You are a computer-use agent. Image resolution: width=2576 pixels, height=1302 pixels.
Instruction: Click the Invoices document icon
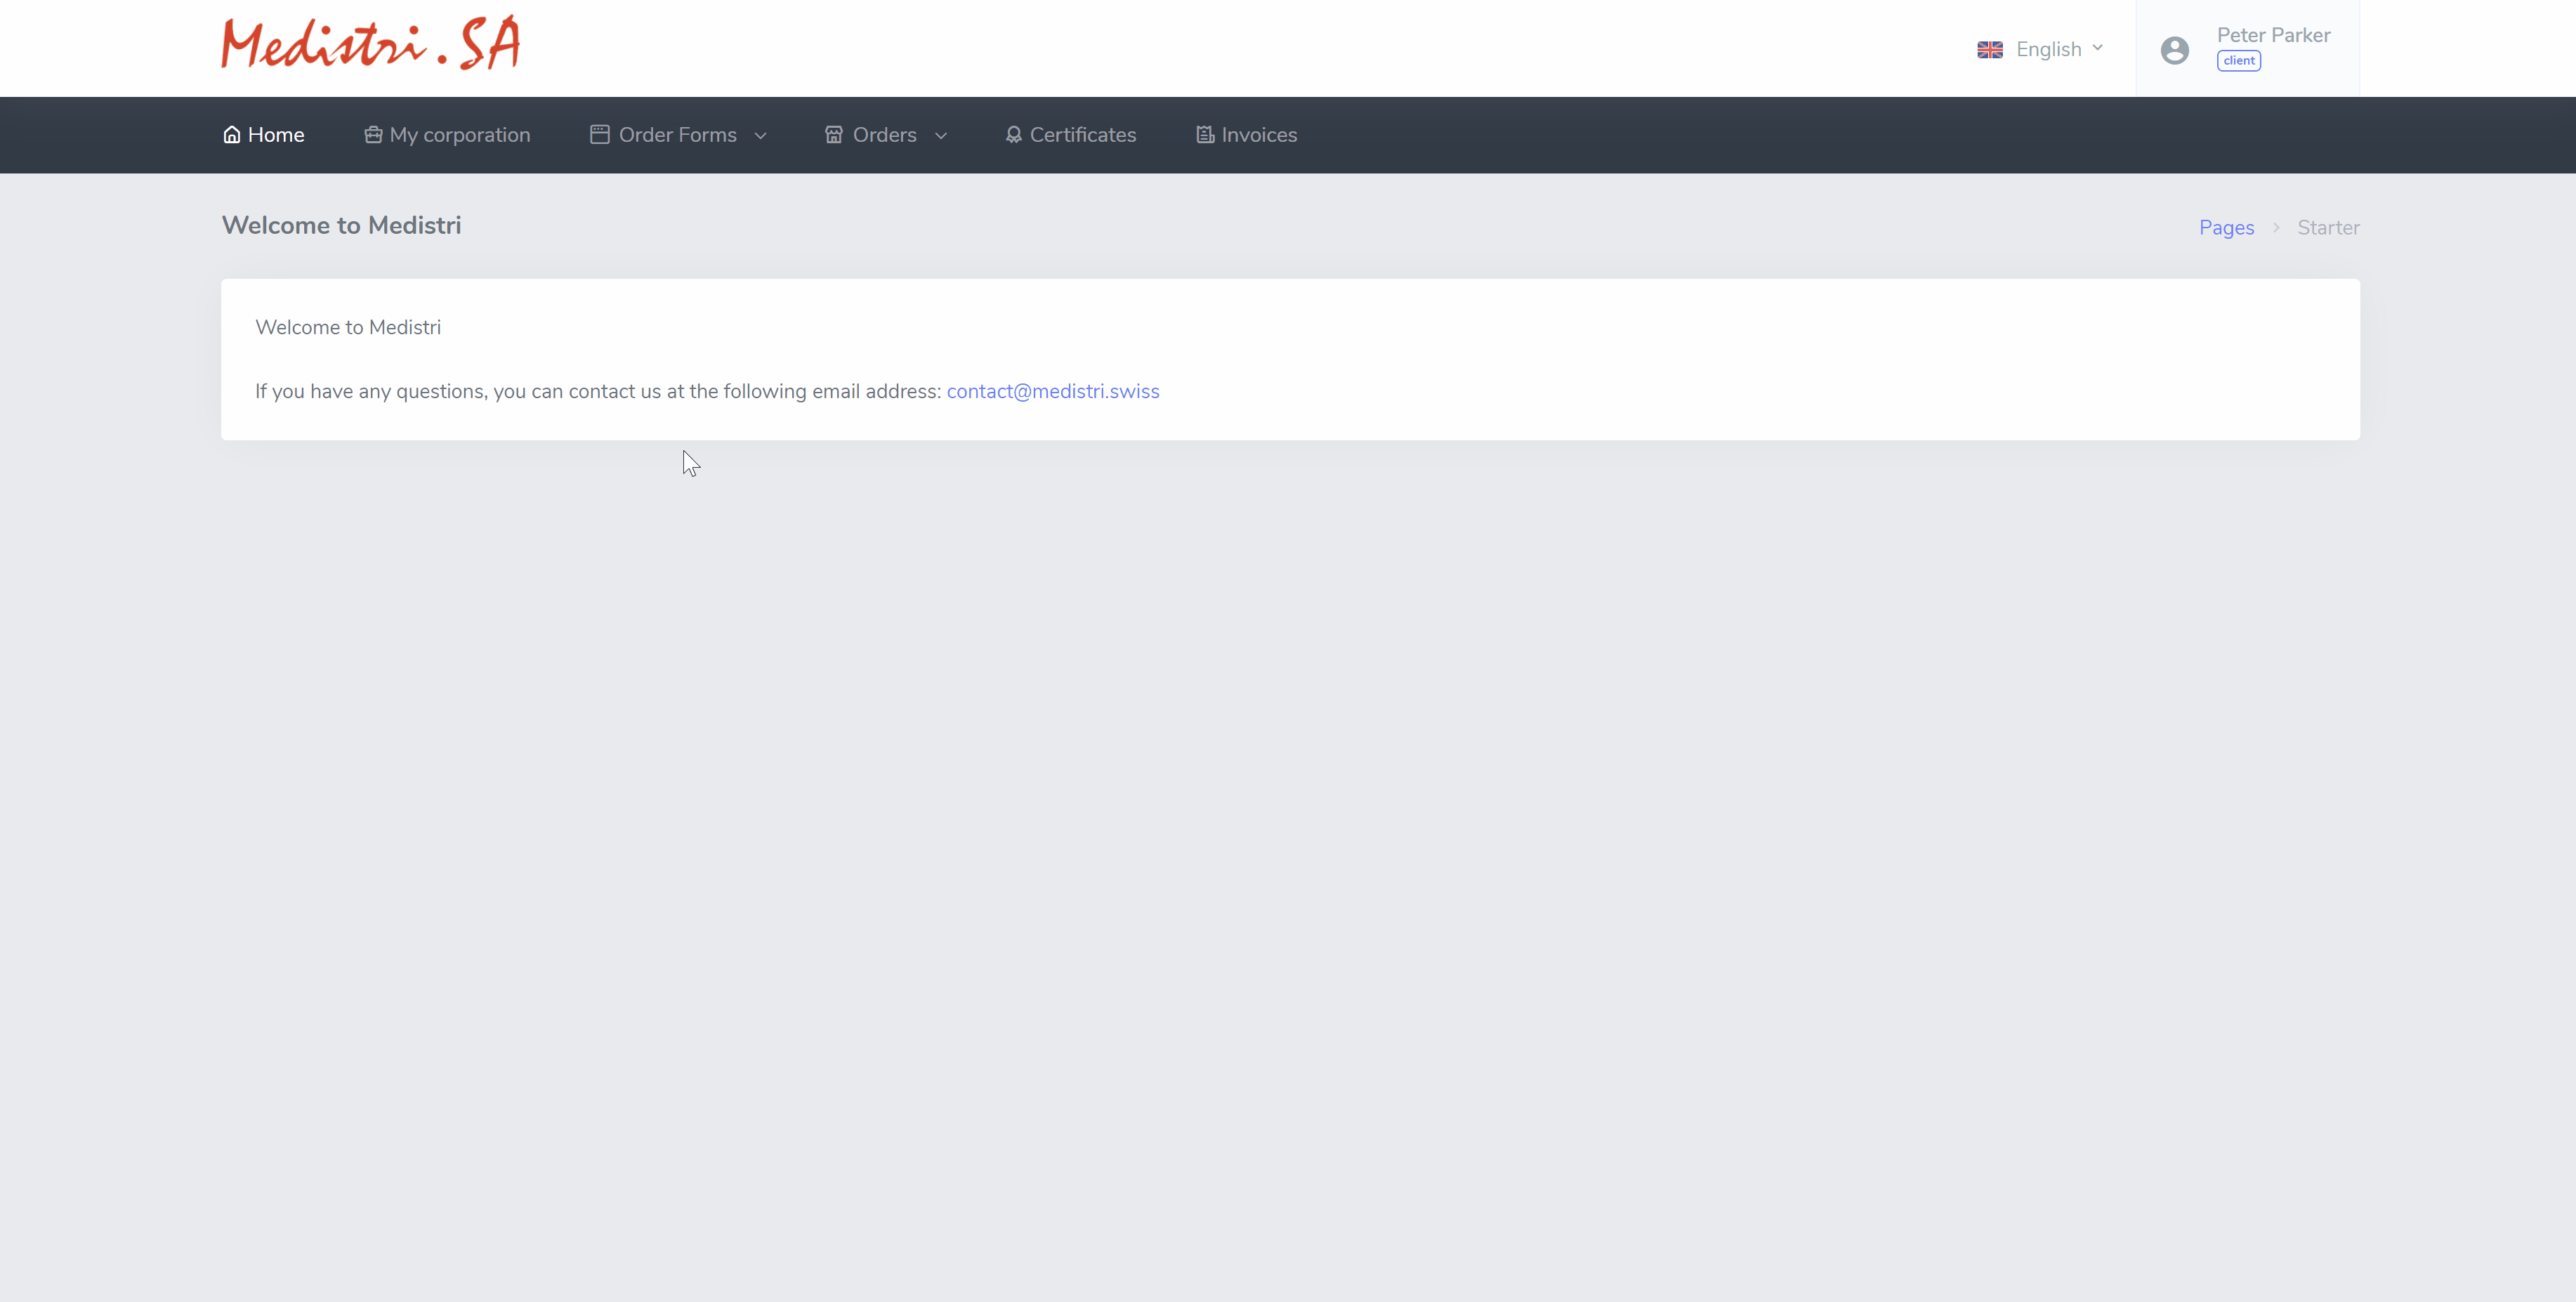pyautogui.click(x=1205, y=135)
